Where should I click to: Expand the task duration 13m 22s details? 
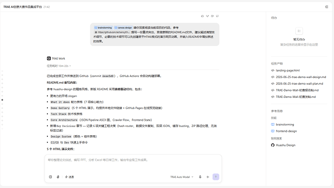(x=59, y=66)
